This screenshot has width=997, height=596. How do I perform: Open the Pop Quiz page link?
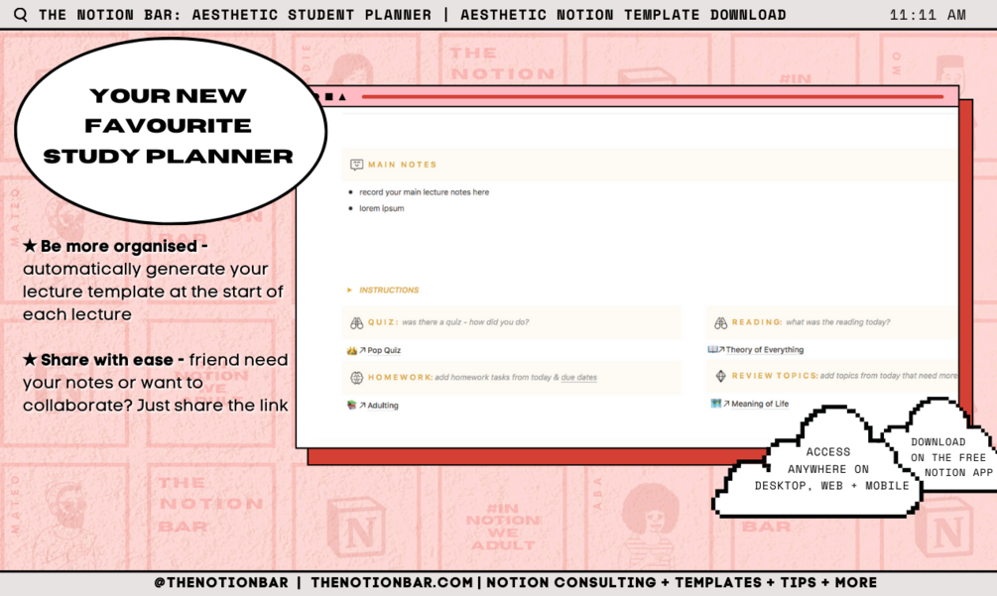coord(384,350)
